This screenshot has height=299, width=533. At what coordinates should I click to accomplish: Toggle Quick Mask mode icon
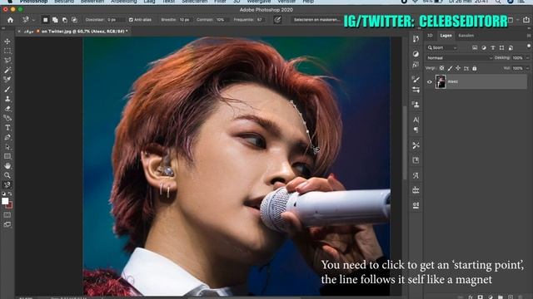(7, 215)
